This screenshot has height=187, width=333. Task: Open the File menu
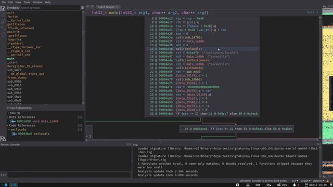click(x=4, y=2)
